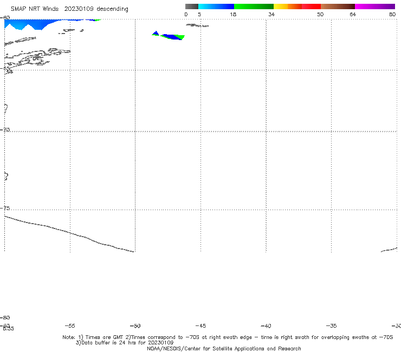Click the yellow-orange segment of the color bar

(x=288, y=6)
